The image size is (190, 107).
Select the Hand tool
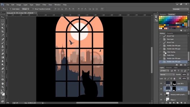pyautogui.click(x=3, y=84)
